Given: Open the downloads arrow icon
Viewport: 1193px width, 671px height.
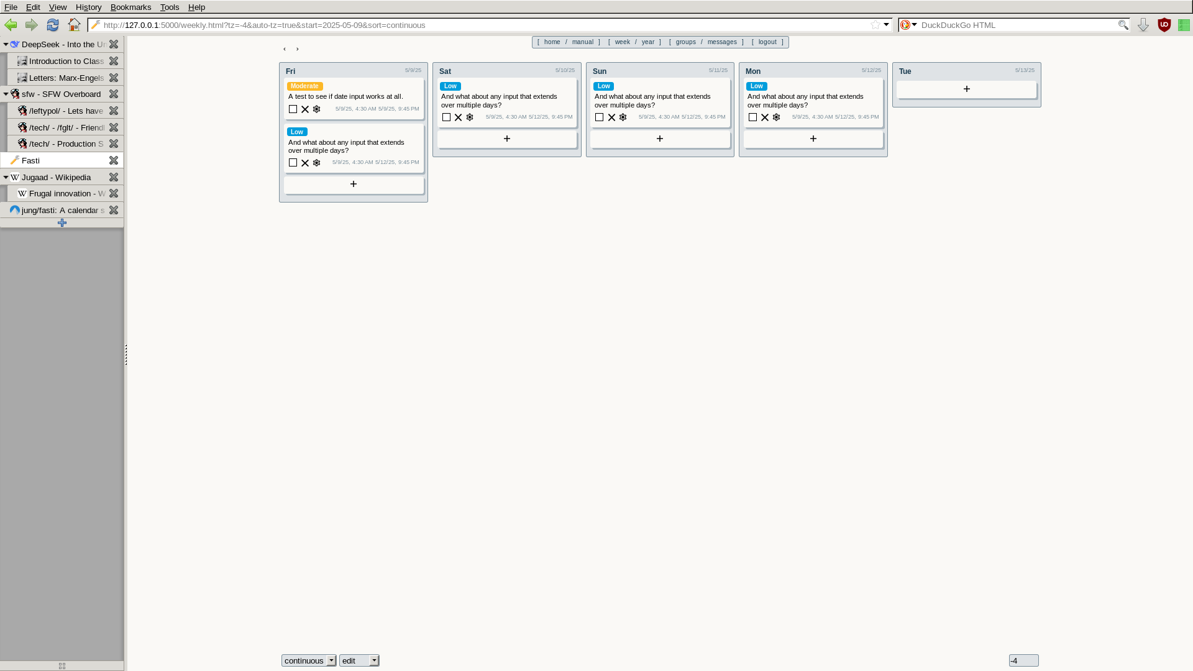Looking at the screenshot, I should click(x=1143, y=25).
